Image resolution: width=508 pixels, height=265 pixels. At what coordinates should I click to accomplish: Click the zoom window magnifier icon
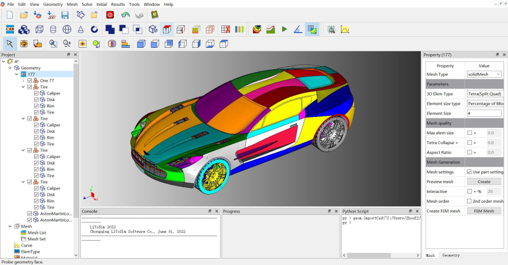pyautogui.click(x=53, y=44)
